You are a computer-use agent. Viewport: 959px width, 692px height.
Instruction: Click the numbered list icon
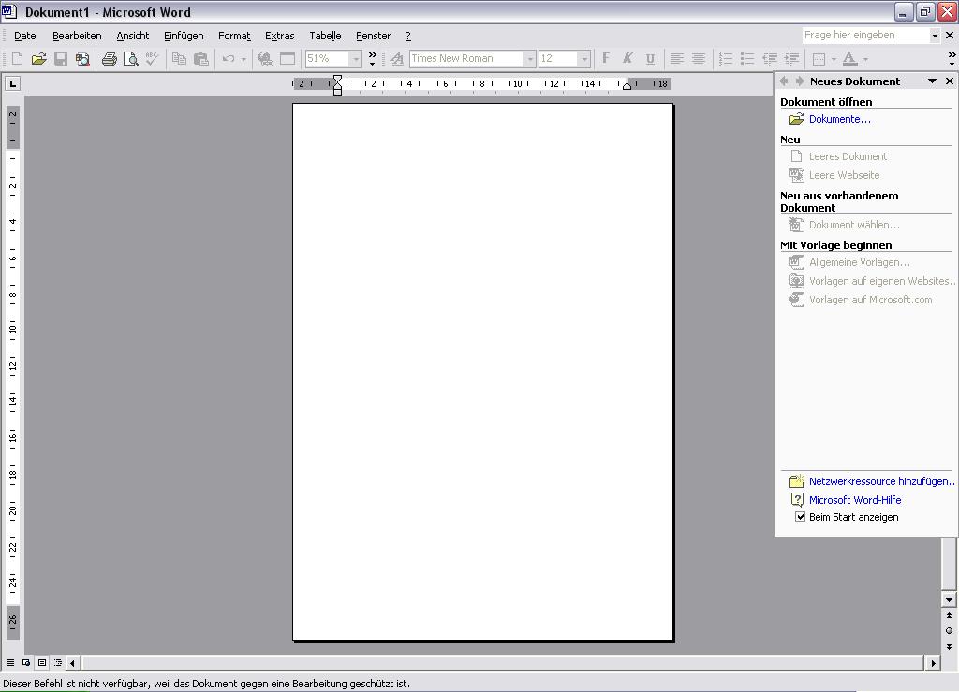pos(726,59)
